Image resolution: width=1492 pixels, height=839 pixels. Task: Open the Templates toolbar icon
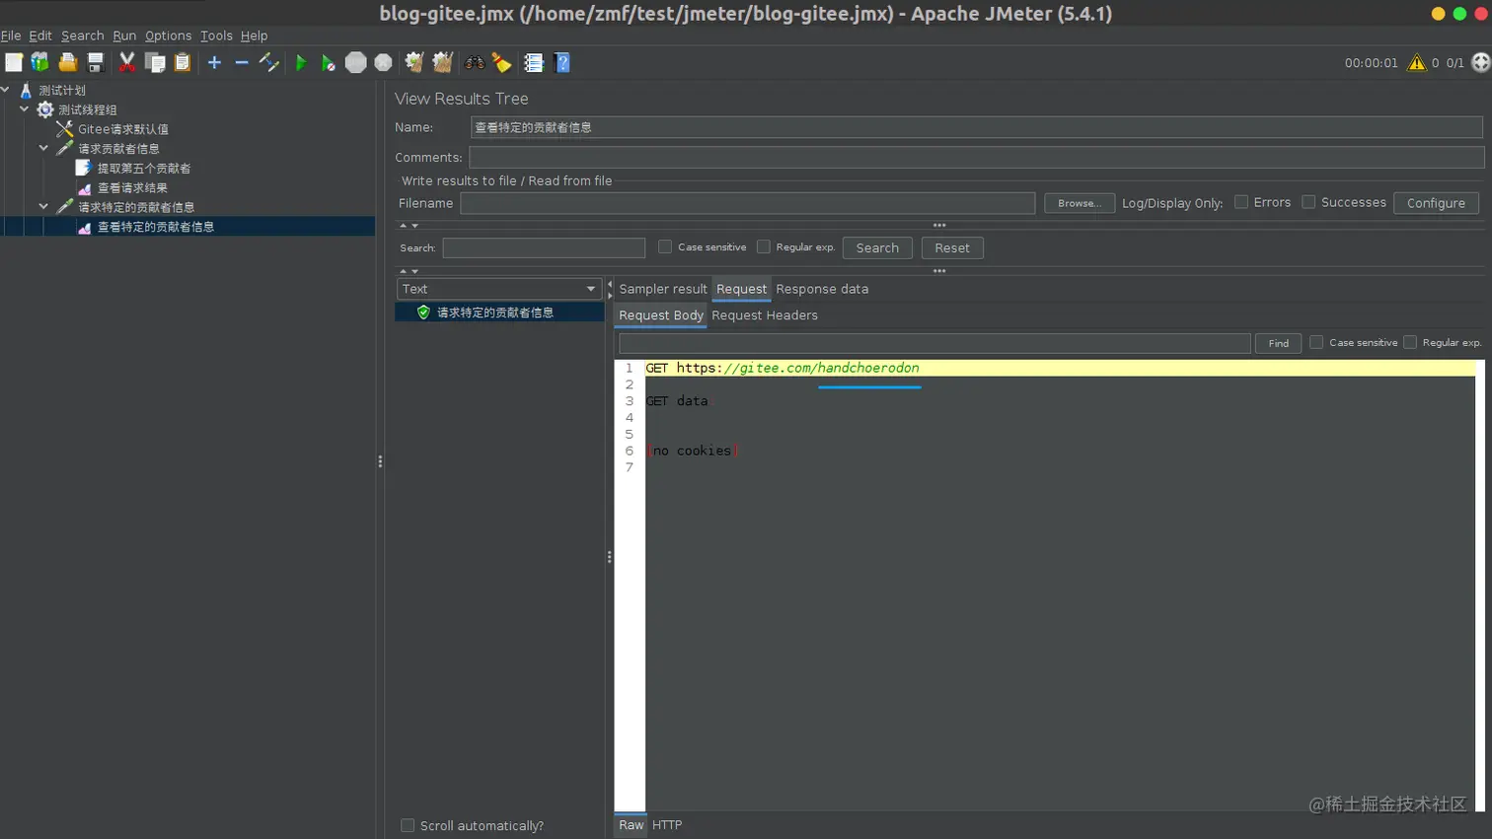(x=40, y=63)
